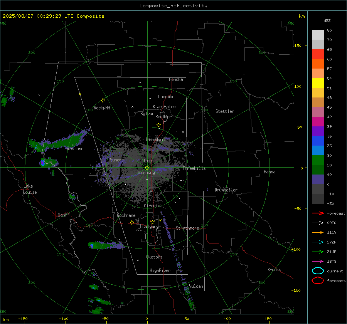Click the Composite_Reflectivity title text
Viewport: 347px width, 324px height.
pyautogui.click(x=173, y=6)
